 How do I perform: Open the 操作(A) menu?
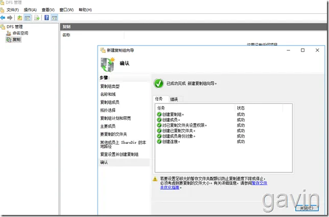click(30, 10)
